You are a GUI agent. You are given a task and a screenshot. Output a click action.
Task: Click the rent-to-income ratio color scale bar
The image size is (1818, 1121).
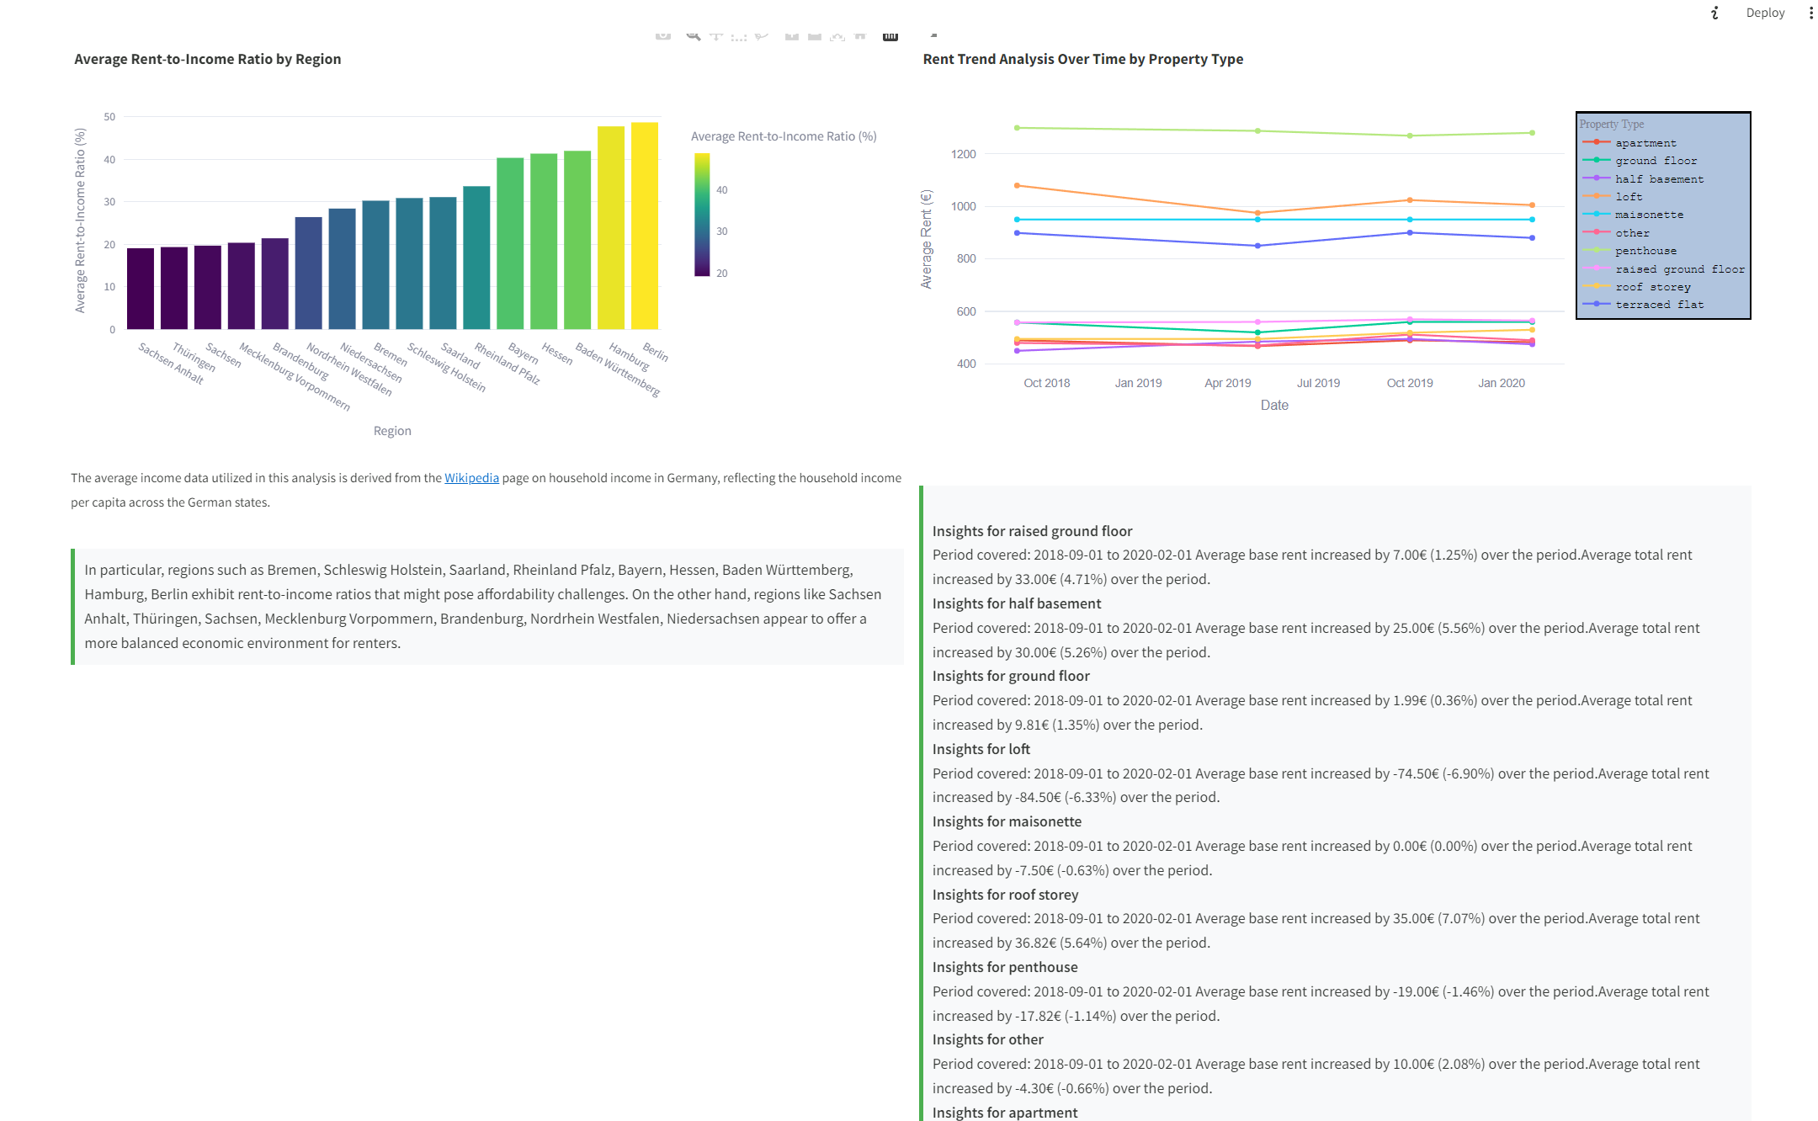point(702,215)
